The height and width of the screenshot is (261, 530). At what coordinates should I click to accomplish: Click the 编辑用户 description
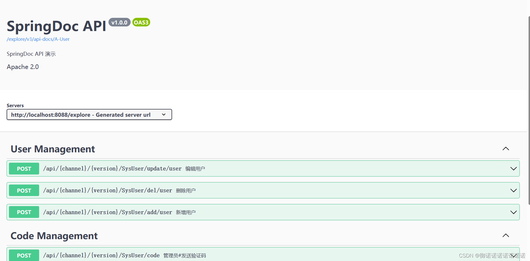(x=195, y=169)
